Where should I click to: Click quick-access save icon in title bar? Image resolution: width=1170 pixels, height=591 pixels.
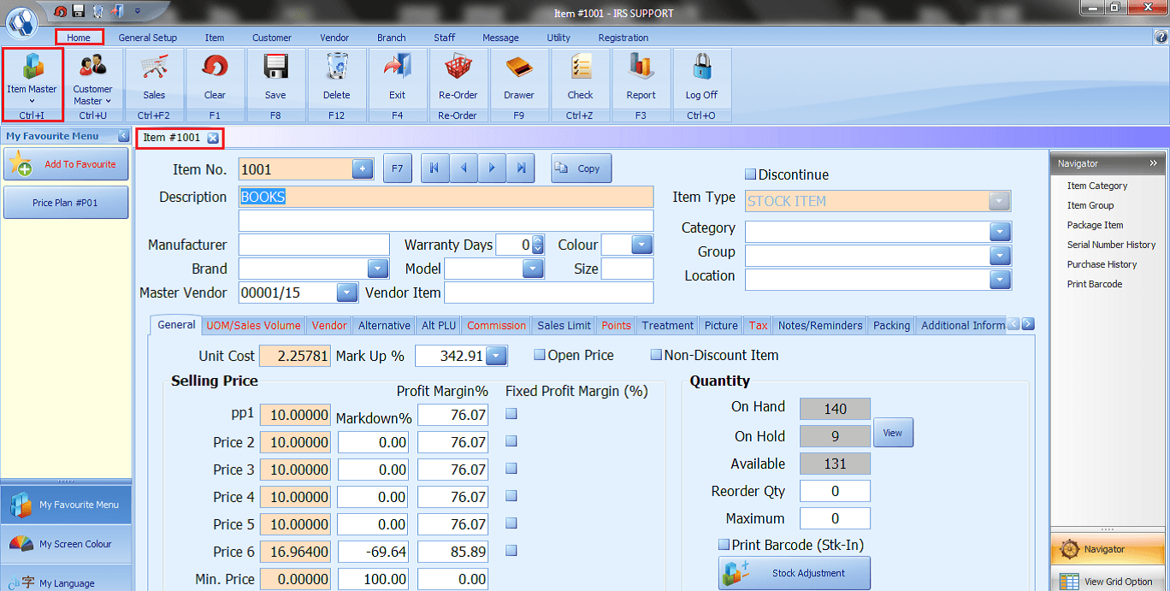tap(79, 11)
